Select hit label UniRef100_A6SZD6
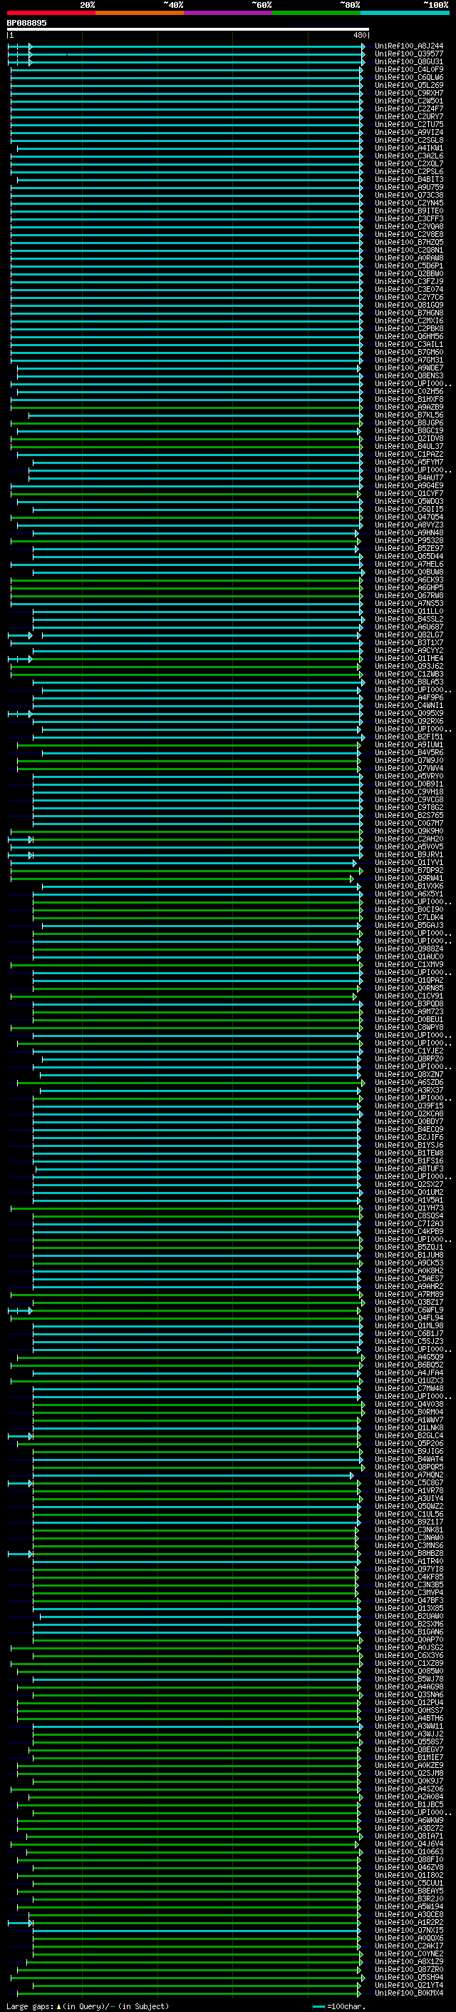 409,1083
